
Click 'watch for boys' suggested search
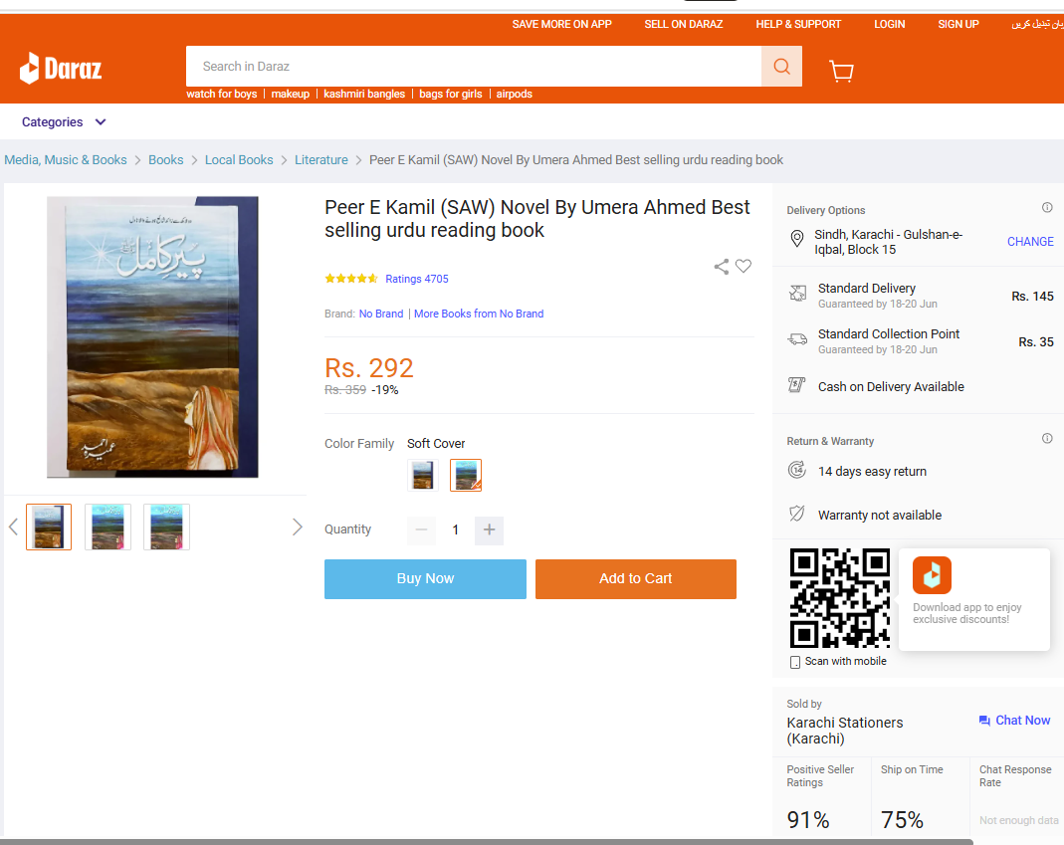click(x=222, y=95)
